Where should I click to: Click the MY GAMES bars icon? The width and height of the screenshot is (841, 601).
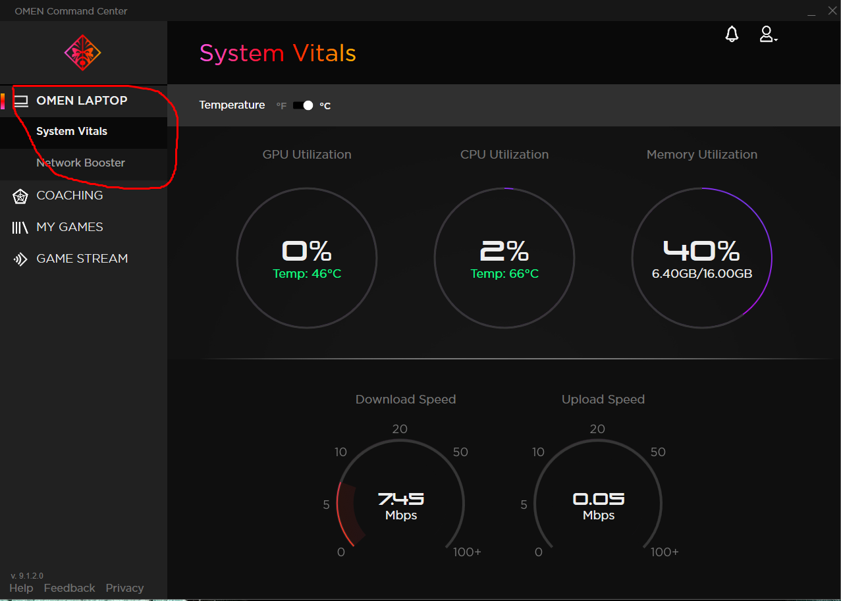click(x=20, y=226)
